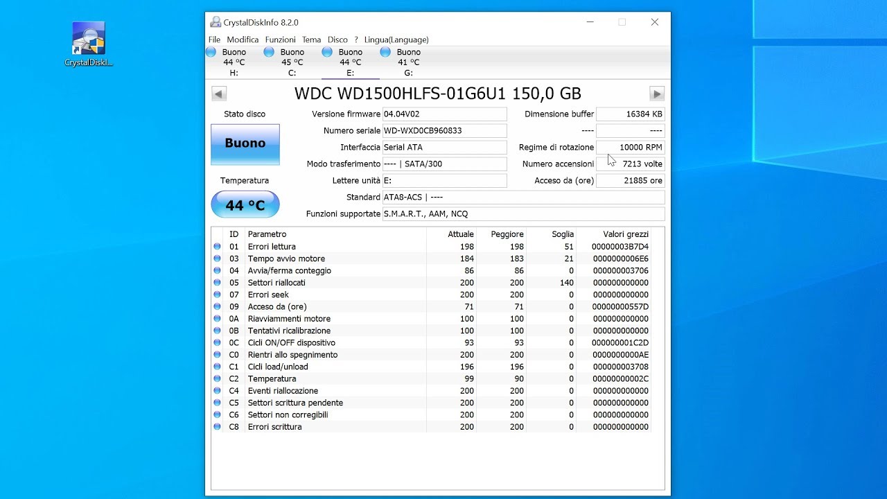Viewport: 887px width, 499px height.
Task: Click the Interfaccia field Serial ATA
Action: point(444,147)
